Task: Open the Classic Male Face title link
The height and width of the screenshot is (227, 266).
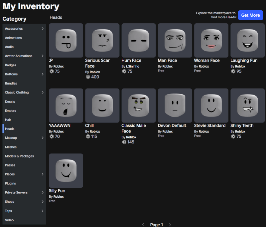Action: [134, 128]
